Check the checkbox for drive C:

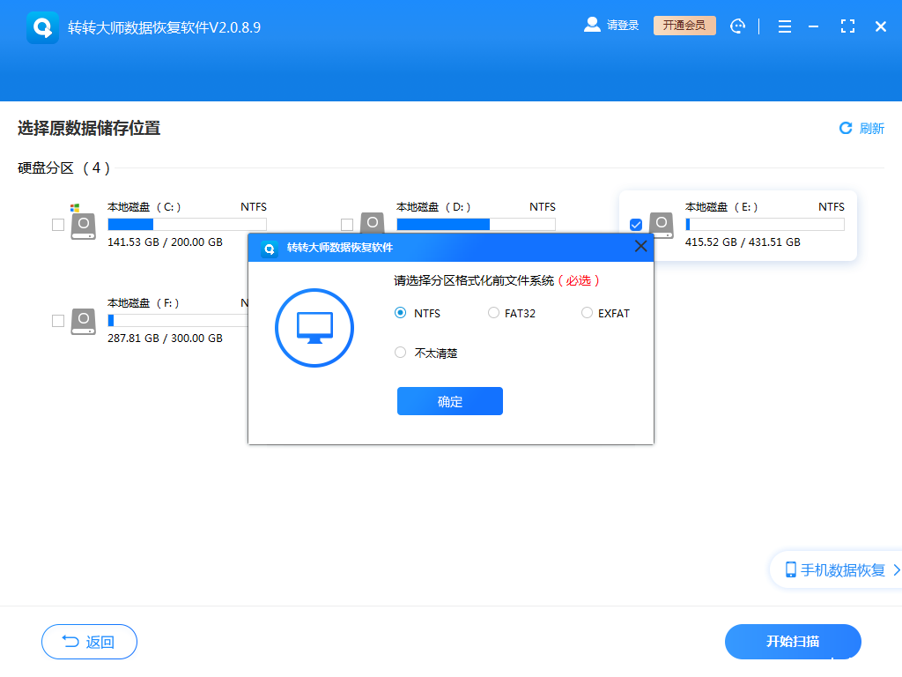point(58,226)
